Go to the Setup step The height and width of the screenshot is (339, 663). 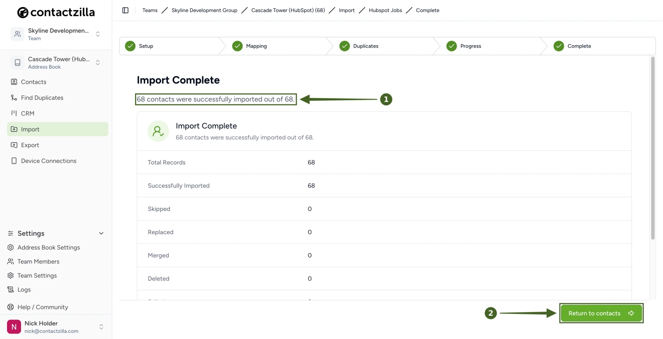(x=169, y=46)
